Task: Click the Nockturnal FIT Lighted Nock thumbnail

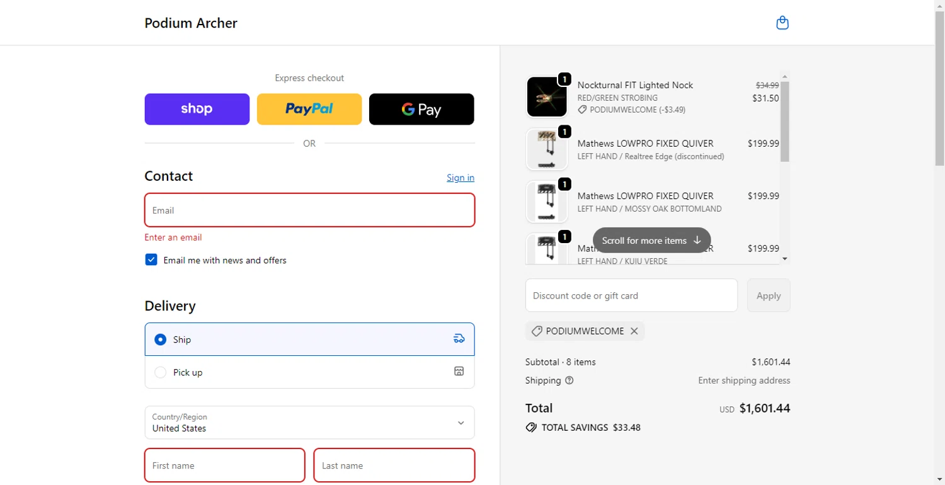Action: point(547,96)
